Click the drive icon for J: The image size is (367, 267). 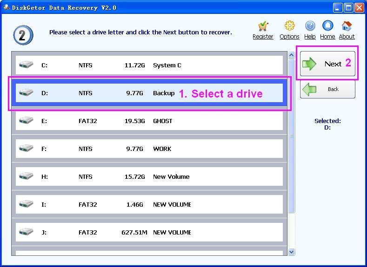point(26,232)
